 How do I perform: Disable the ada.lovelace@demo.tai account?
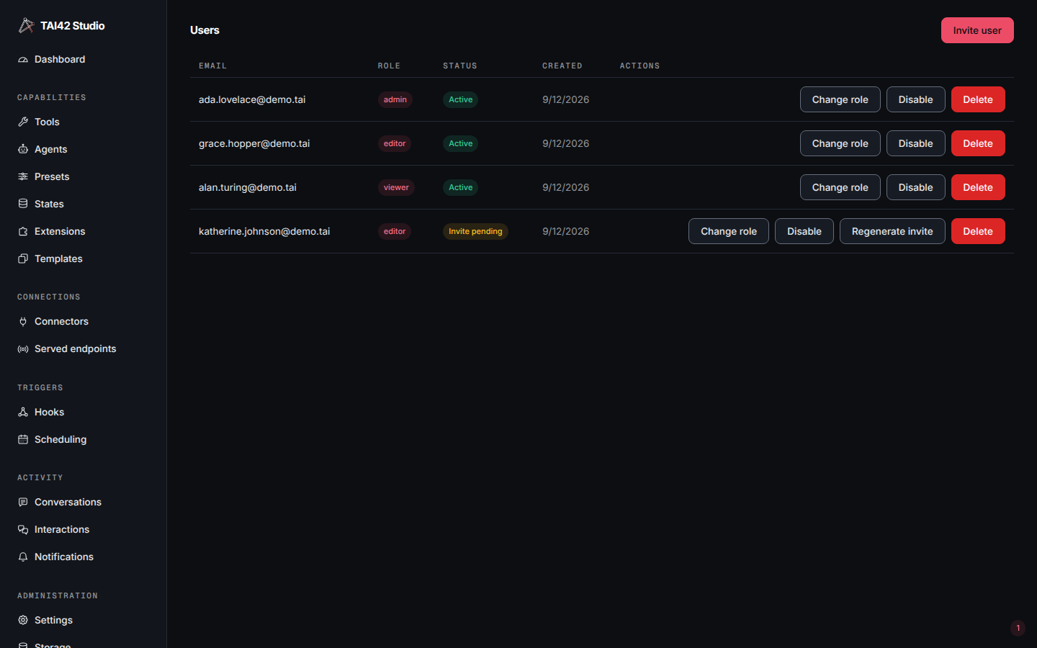coord(915,99)
